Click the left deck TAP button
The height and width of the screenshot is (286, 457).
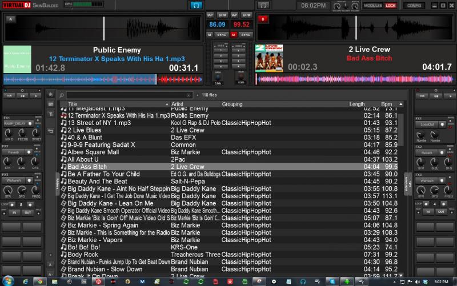click(210, 15)
